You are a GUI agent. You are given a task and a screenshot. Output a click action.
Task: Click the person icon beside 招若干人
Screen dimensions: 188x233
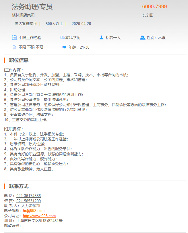tap(101, 37)
